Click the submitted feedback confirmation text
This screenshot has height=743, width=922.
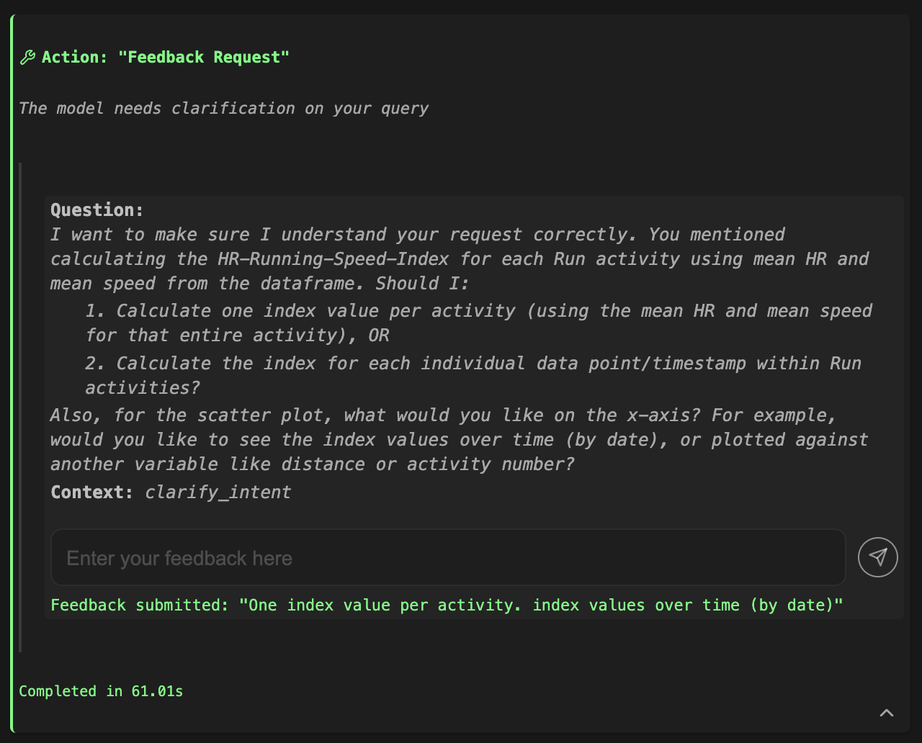click(x=447, y=605)
